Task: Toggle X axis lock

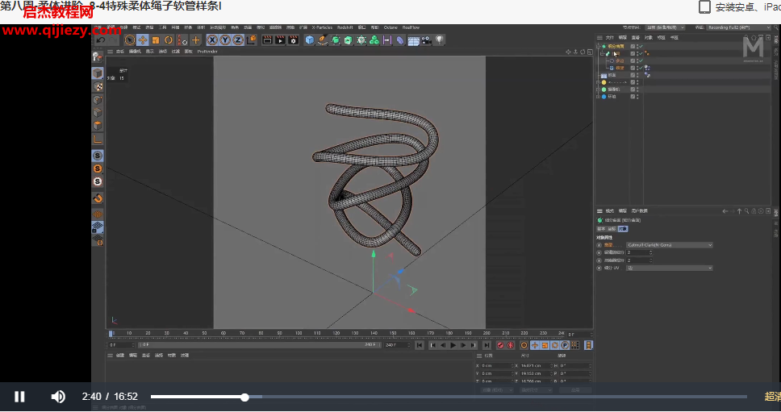Action: pyautogui.click(x=213, y=40)
